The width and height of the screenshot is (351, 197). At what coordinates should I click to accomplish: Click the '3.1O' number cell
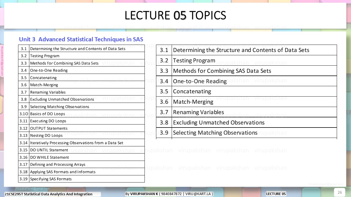(x=24, y=114)
